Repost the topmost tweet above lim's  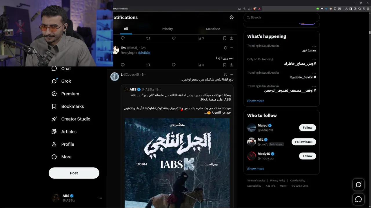click(148, 38)
